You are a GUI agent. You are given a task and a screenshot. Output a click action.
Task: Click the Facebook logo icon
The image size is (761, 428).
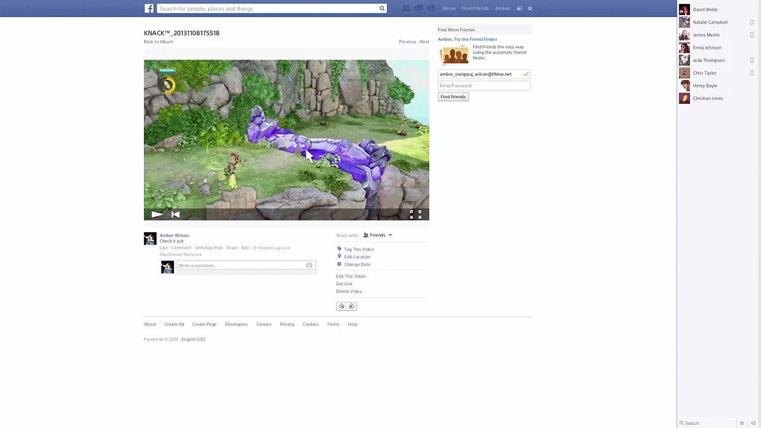point(149,8)
